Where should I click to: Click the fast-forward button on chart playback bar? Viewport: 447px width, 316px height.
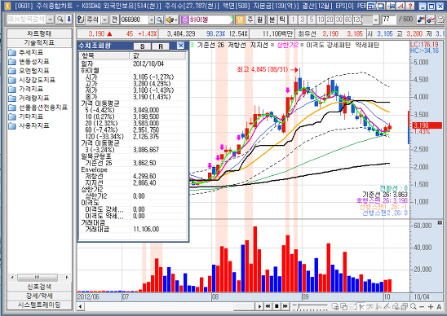[285, 306]
